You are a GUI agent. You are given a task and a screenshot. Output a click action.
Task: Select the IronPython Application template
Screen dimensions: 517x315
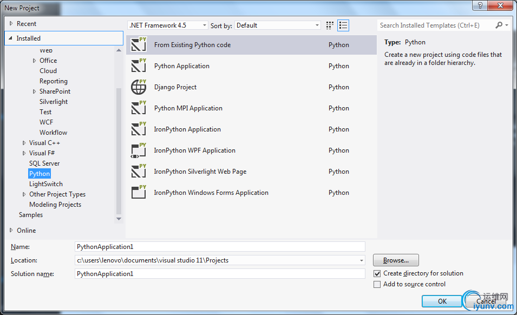(251, 129)
